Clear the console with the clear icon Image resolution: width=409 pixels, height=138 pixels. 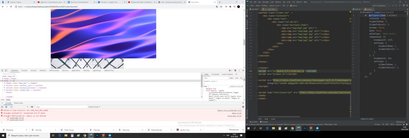[6, 107]
